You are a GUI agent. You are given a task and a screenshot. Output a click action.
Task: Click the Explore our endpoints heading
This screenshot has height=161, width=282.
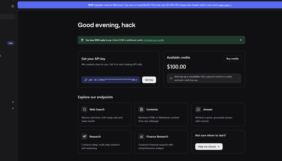click(95, 97)
